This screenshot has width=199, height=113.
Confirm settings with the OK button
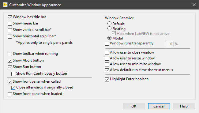tap(134, 106)
